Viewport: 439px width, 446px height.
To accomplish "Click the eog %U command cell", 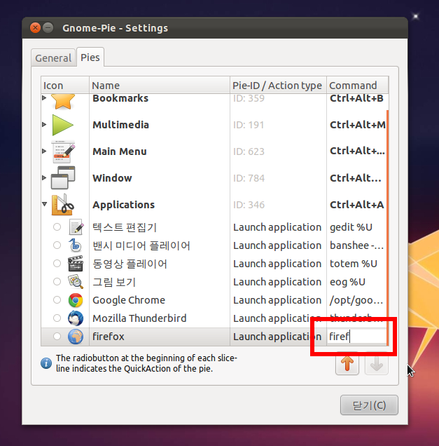I will click(356, 282).
